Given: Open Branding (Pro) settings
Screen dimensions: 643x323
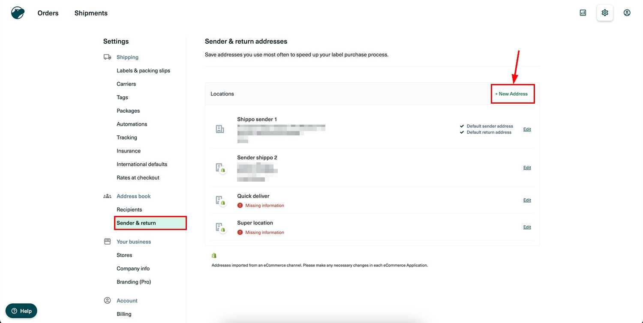Looking at the screenshot, I should (134, 282).
